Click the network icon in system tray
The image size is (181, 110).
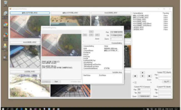(152, 109)
